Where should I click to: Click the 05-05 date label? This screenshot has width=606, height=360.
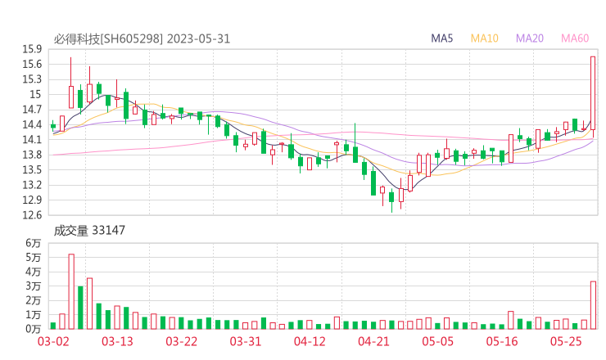click(x=437, y=341)
